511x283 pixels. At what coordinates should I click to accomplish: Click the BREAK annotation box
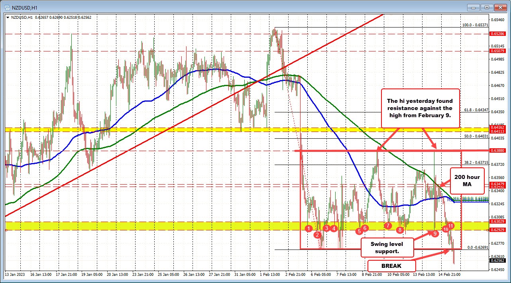[x=392, y=266]
